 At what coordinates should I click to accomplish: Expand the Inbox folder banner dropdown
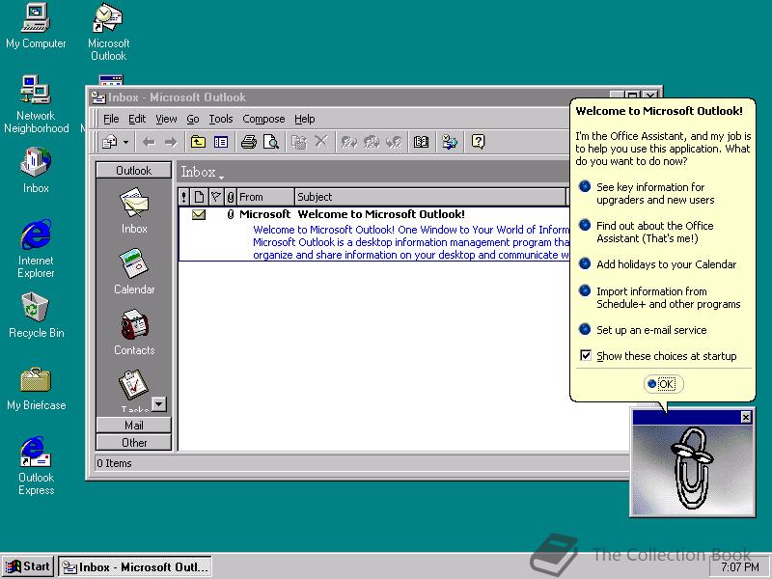[203, 173]
